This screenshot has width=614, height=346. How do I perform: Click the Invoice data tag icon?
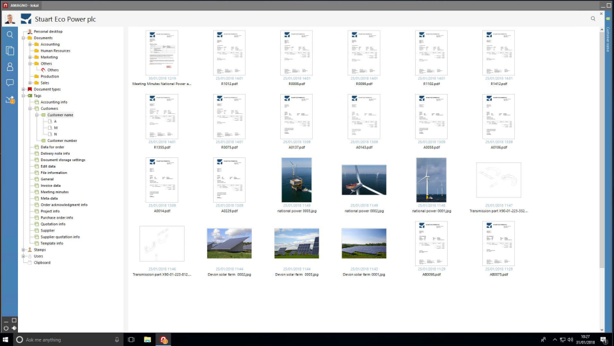[36, 185]
